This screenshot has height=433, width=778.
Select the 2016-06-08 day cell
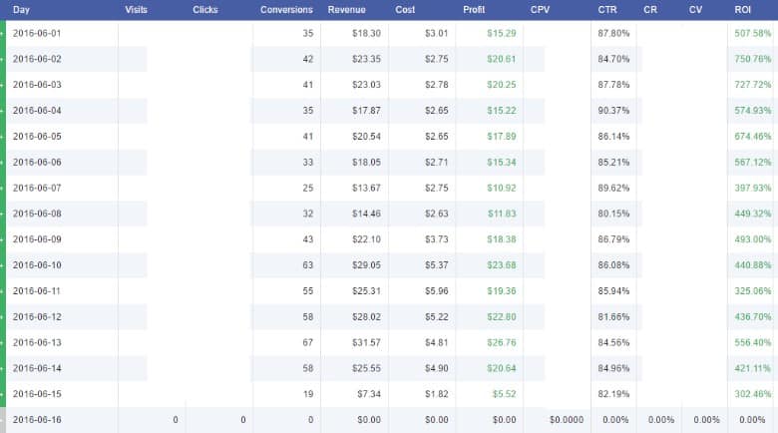coord(37,214)
